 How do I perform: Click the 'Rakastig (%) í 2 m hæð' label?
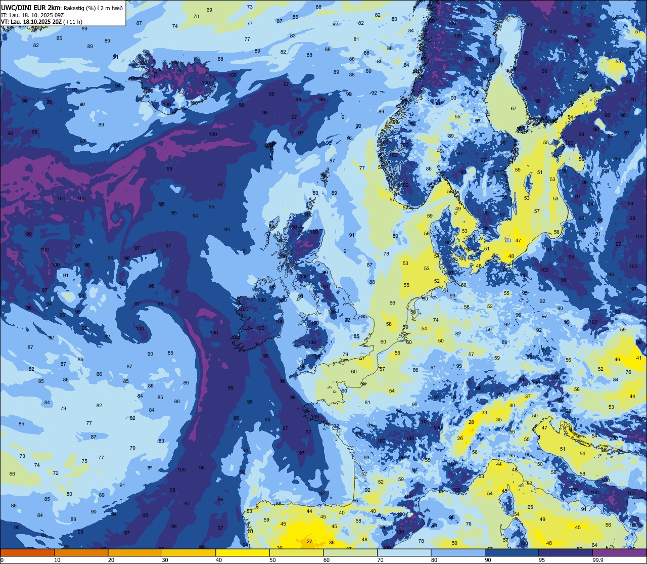click(92, 8)
